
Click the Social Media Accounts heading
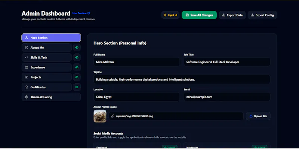tap(108, 134)
